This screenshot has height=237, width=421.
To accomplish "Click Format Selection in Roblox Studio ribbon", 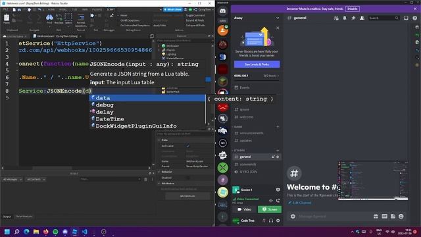I will 81,20.
